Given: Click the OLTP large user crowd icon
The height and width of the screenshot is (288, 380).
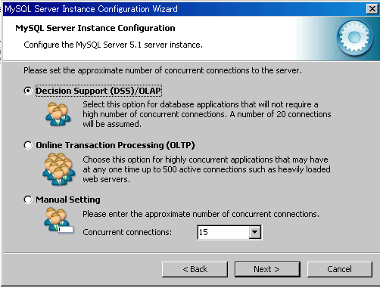Looking at the screenshot, I should (59, 169).
